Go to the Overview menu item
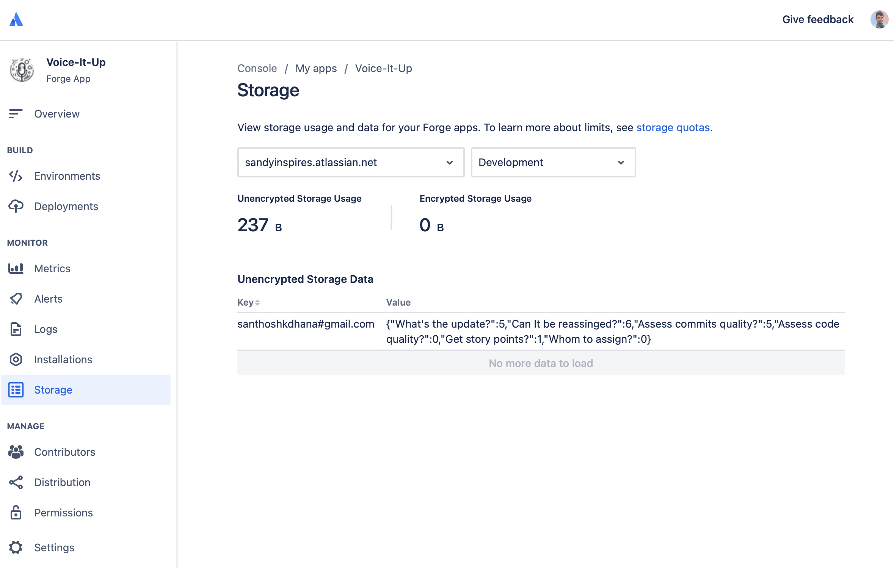The width and height of the screenshot is (894, 568). point(57,114)
